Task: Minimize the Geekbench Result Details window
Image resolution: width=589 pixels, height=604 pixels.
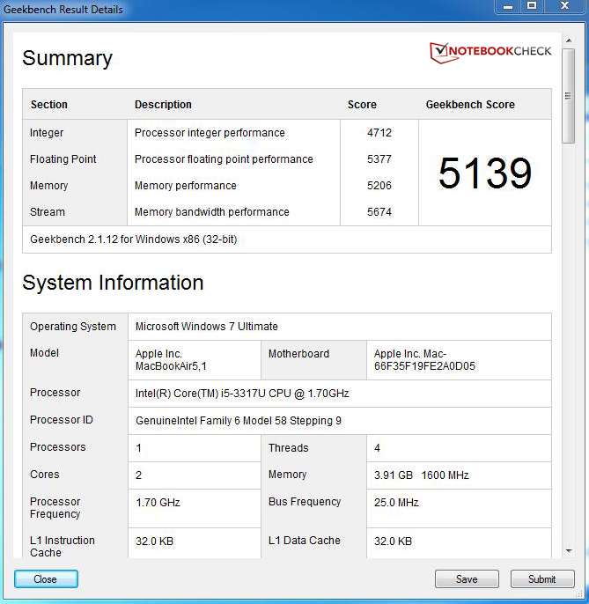Action: point(508,6)
